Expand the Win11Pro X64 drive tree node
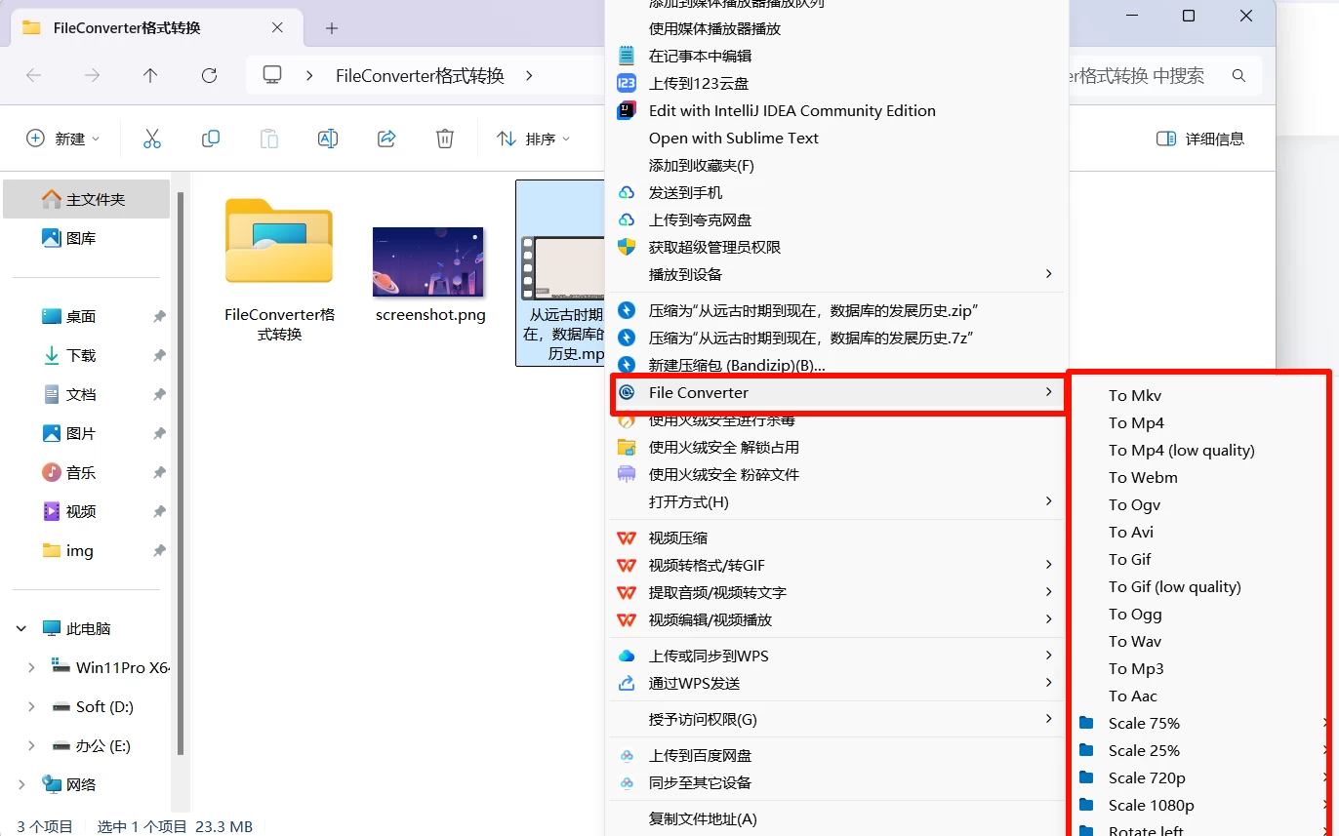 coord(31,667)
